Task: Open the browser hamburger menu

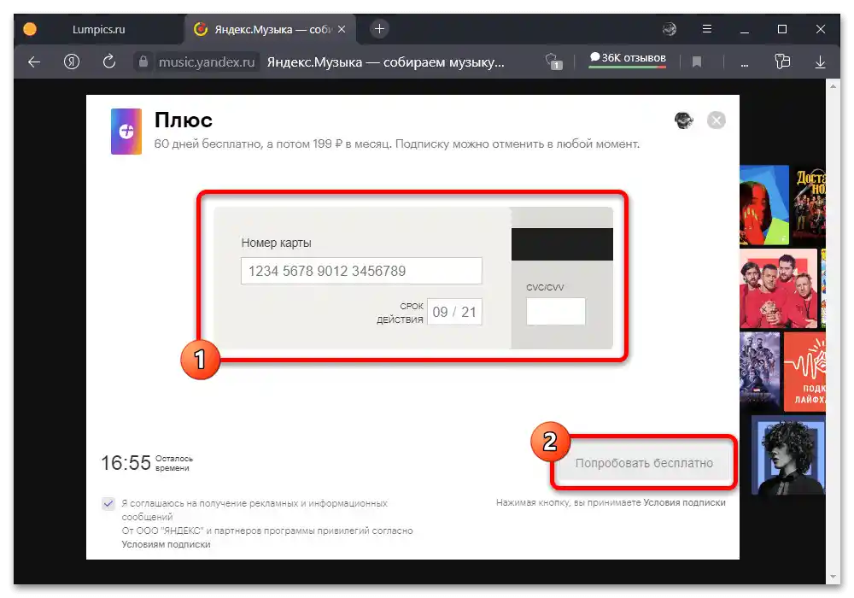Action: coord(706,29)
